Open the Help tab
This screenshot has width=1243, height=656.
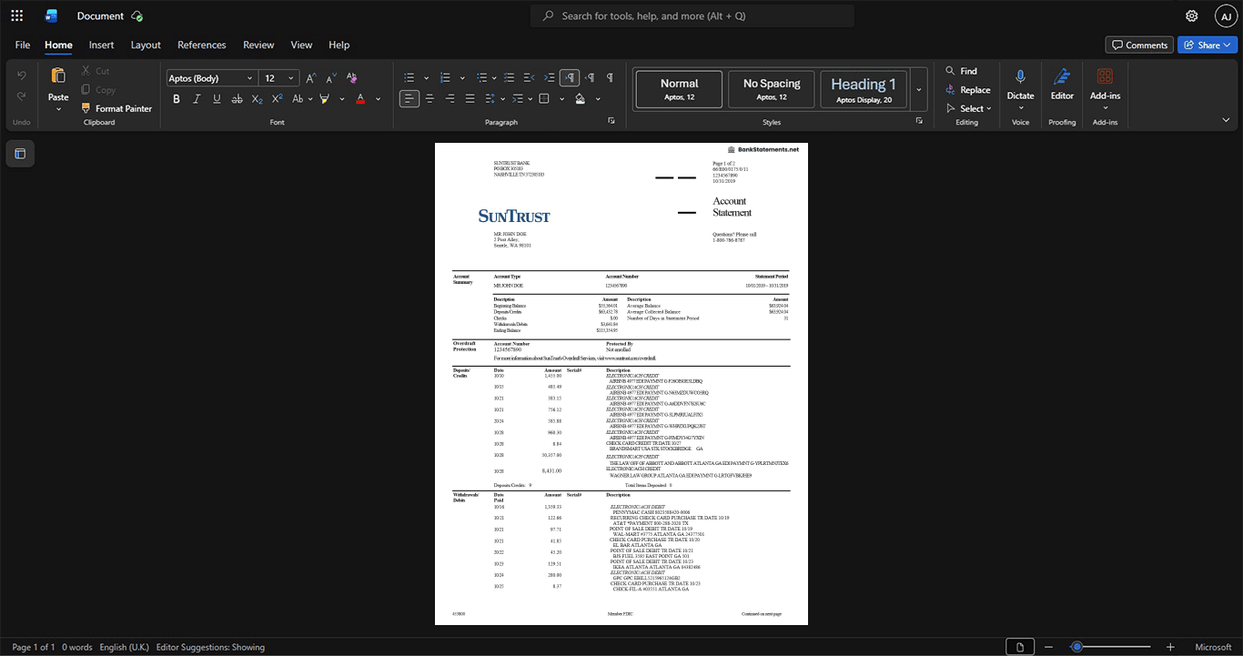coord(339,45)
